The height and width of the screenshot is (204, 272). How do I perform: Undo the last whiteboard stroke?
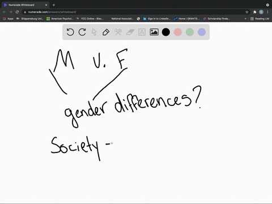click(x=70, y=32)
